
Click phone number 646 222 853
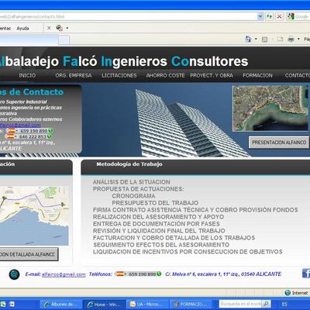point(33,136)
